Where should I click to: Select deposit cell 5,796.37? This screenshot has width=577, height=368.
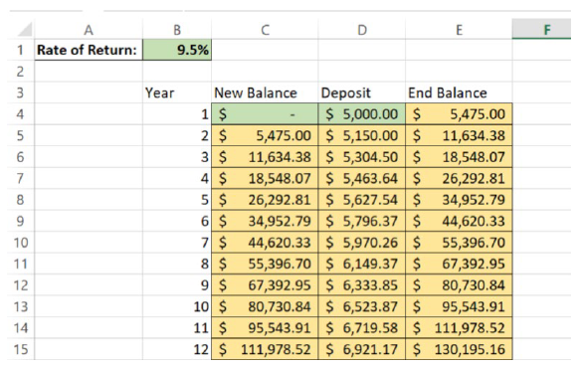coord(362,221)
